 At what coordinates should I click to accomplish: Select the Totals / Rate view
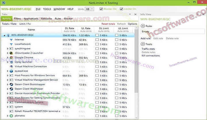click(9, 24)
